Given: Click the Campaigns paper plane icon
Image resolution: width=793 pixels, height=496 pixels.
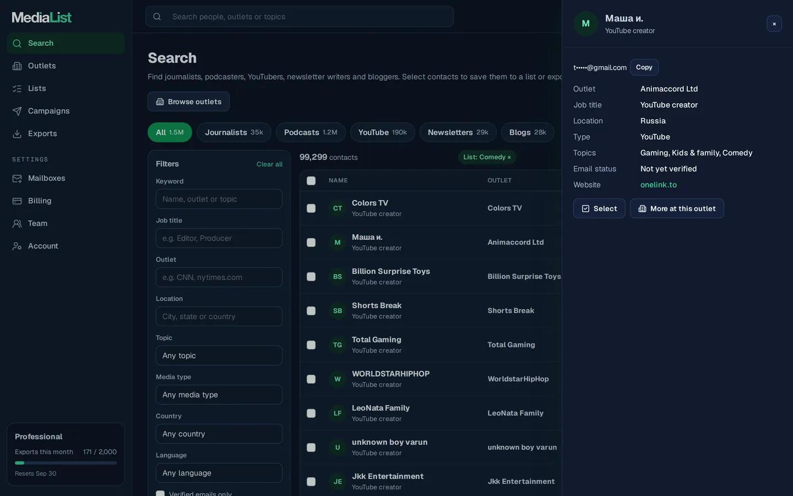Looking at the screenshot, I should pyautogui.click(x=17, y=111).
